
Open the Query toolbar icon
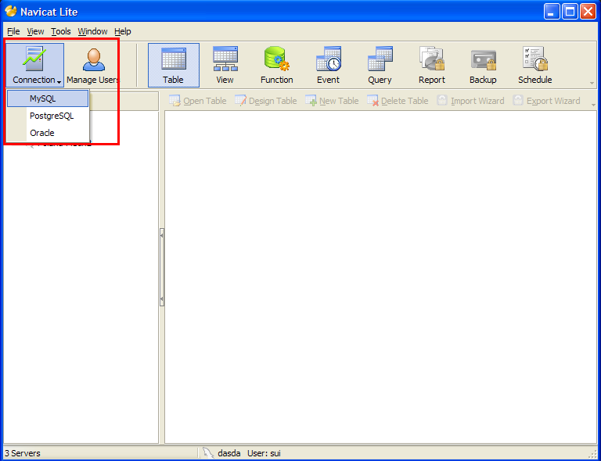(x=380, y=65)
